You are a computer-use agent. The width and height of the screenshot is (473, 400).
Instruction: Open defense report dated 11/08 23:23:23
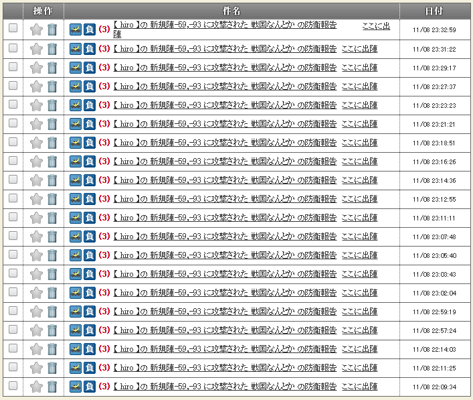225,105
